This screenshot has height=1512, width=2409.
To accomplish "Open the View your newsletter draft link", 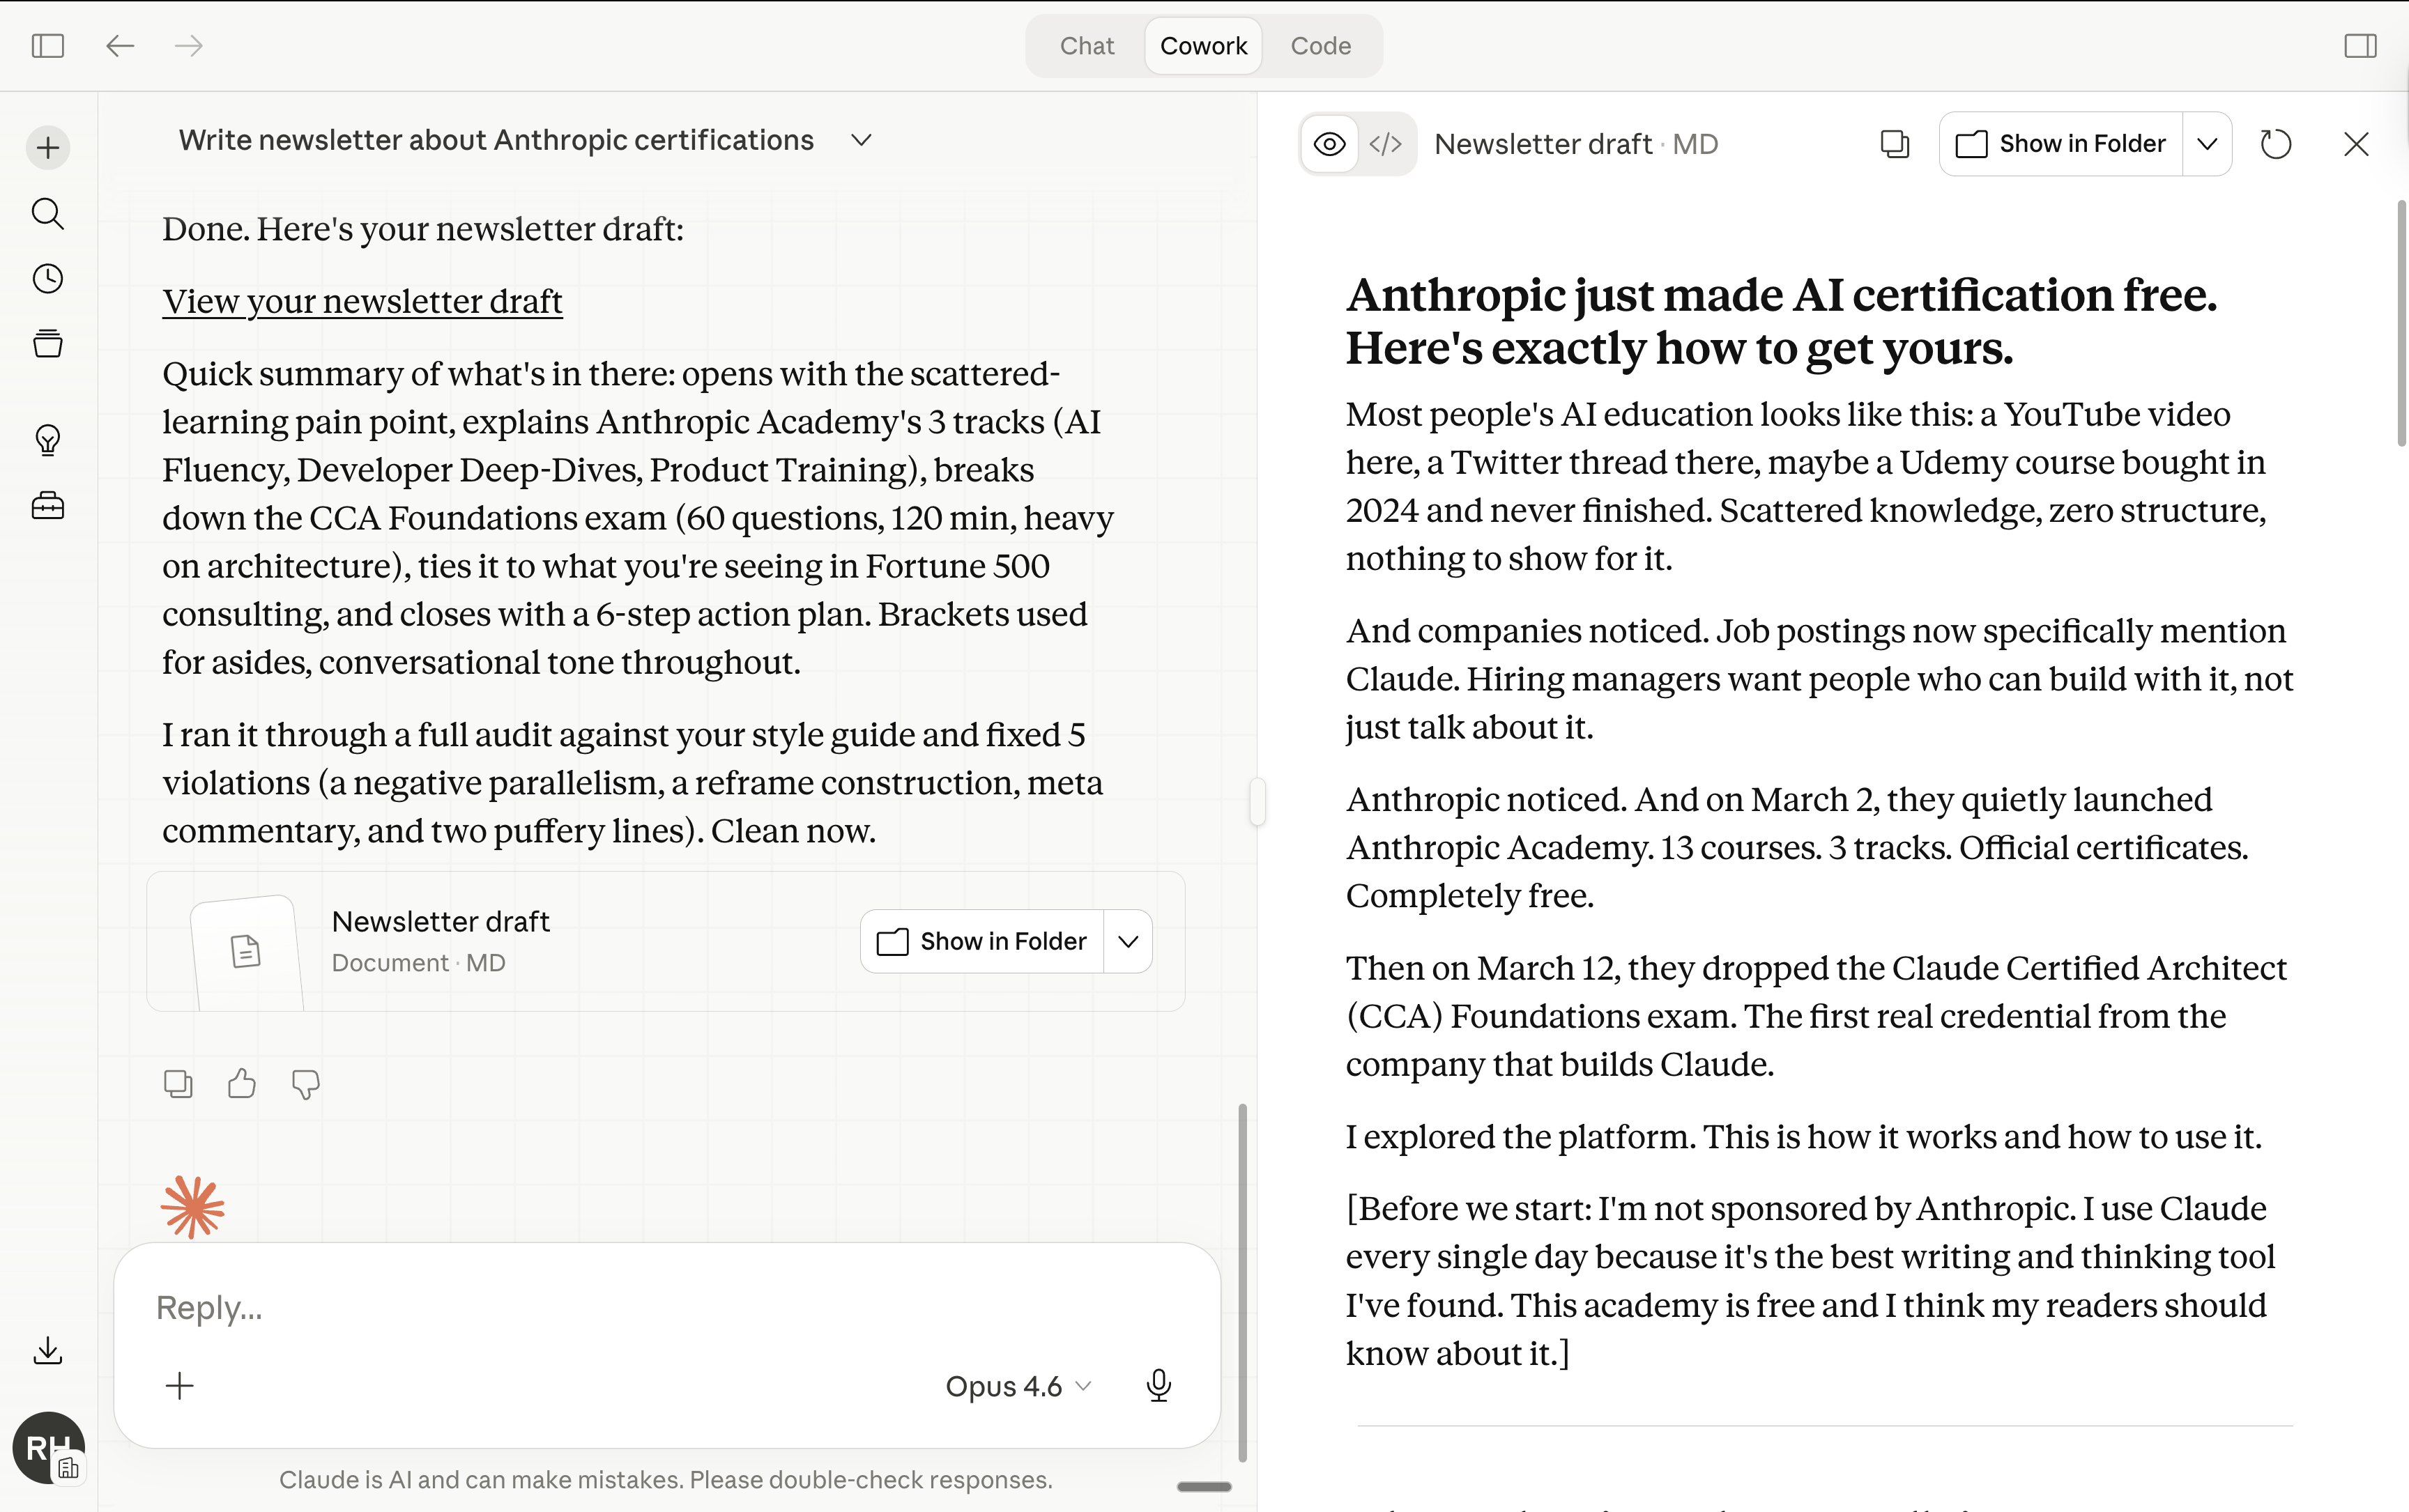I will click(362, 302).
